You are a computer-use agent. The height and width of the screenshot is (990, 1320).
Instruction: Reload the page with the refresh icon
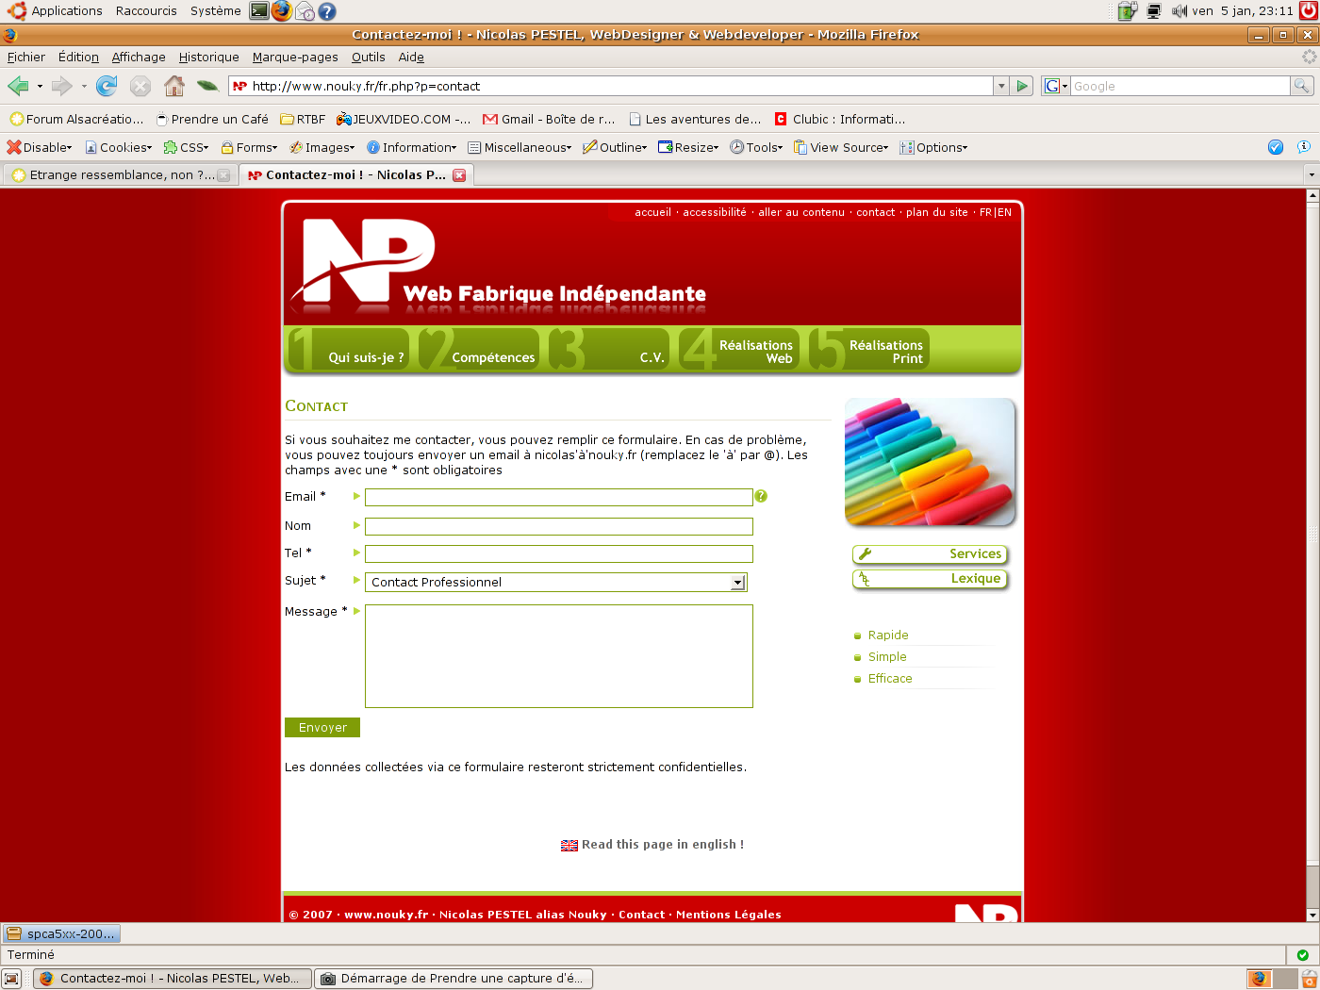pyautogui.click(x=107, y=87)
